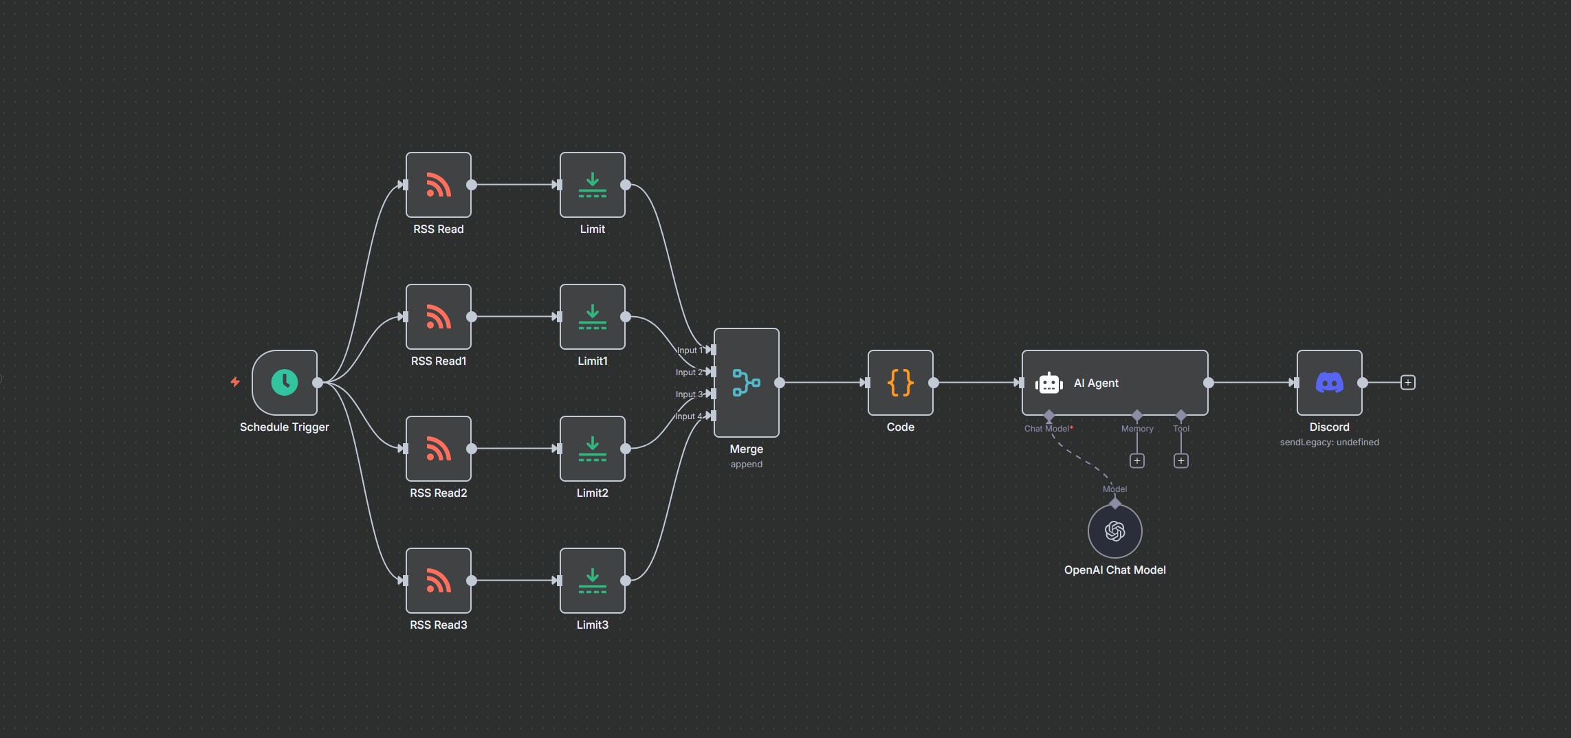Screen dimensions: 1571x738
Task: Select the AI Agent robot node
Action: 1115,383
